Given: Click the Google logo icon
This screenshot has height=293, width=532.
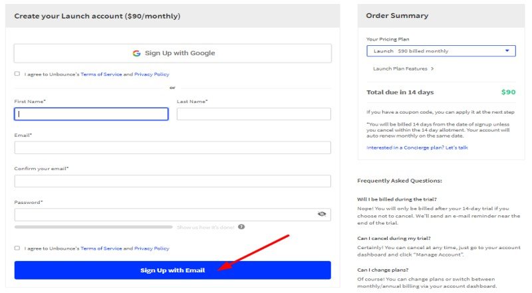Looking at the screenshot, I should [x=136, y=53].
